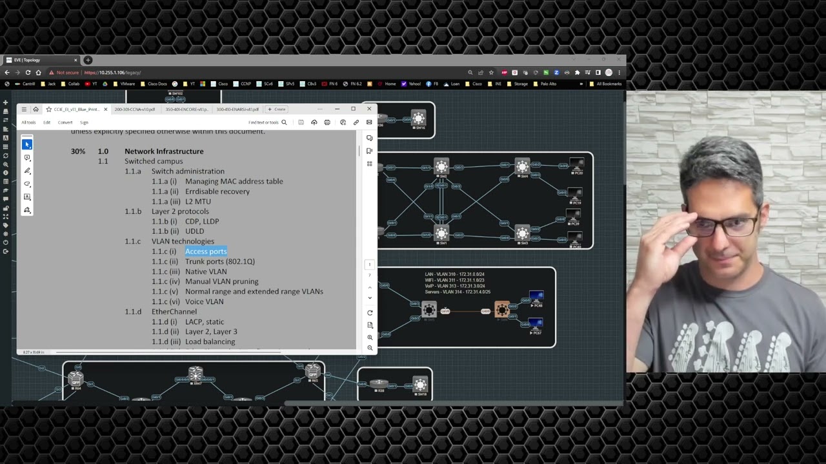
Task: Click the Create button in Acrobat
Action: pyautogui.click(x=277, y=110)
